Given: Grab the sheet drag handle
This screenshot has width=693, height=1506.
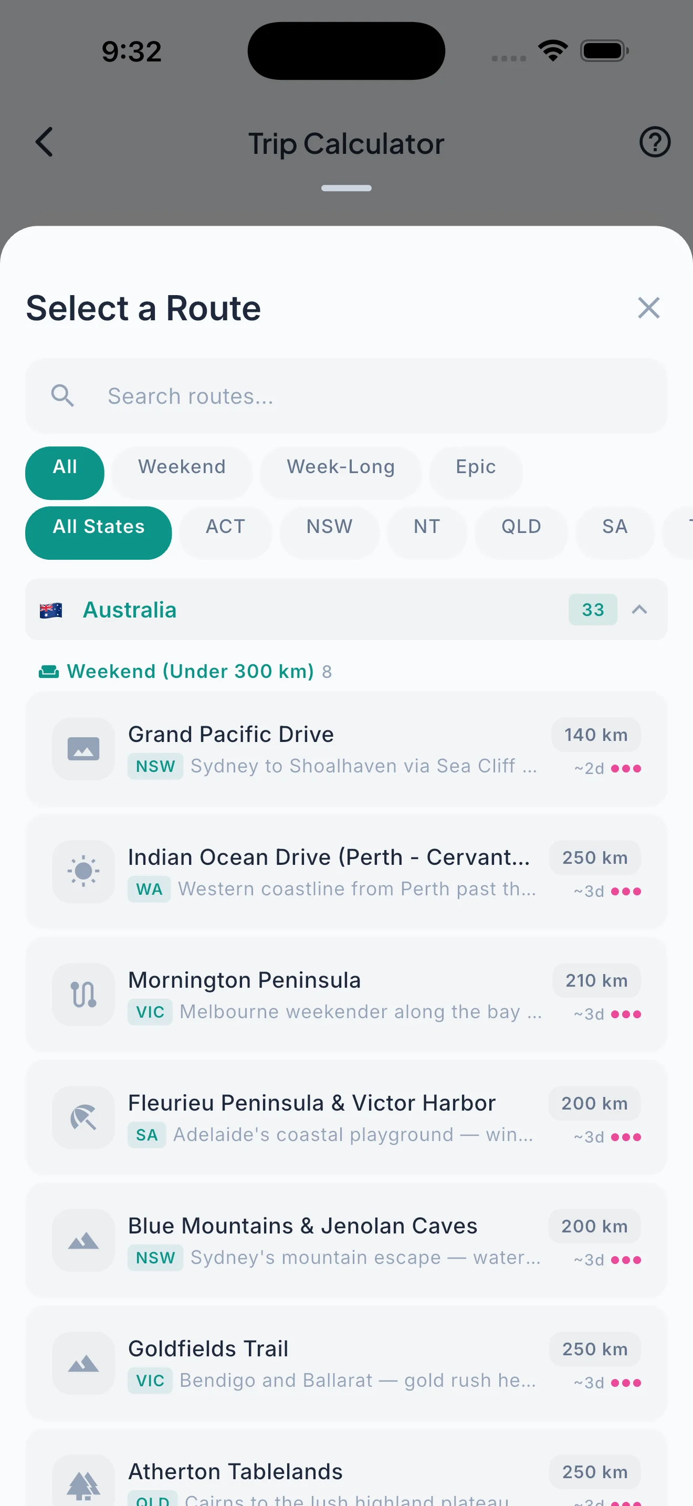Looking at the screenshot, I should [x=346, y=188].
